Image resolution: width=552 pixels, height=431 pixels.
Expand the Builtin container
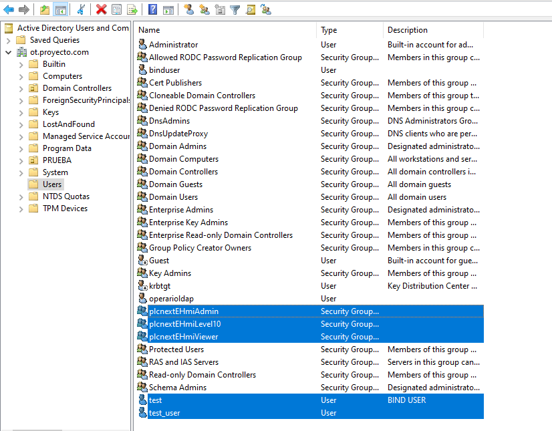tap(21, 65)
